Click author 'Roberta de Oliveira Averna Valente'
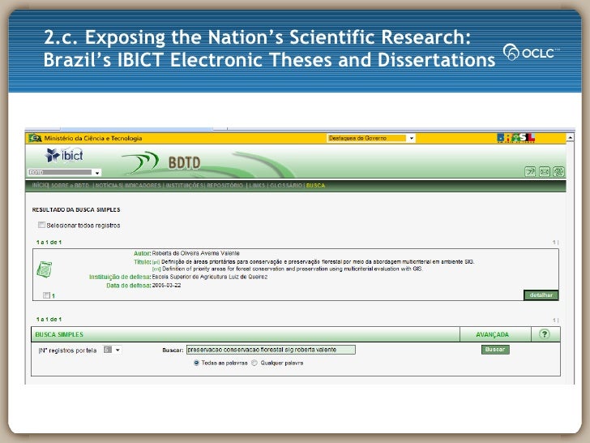Image resolution: width=590 pixels, height=443 pixels. pyautogui.click(x=195, y=253)
